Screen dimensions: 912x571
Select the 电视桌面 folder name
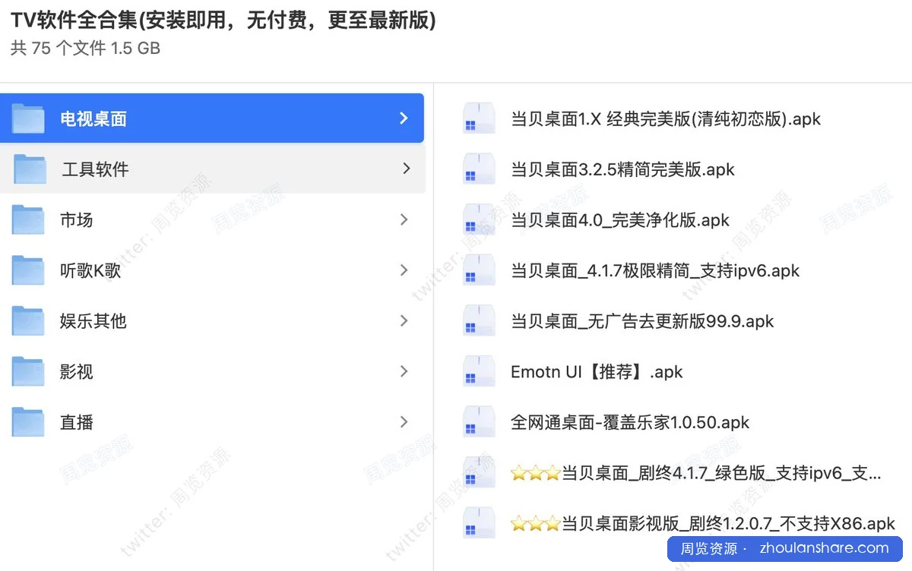(93, 119)
